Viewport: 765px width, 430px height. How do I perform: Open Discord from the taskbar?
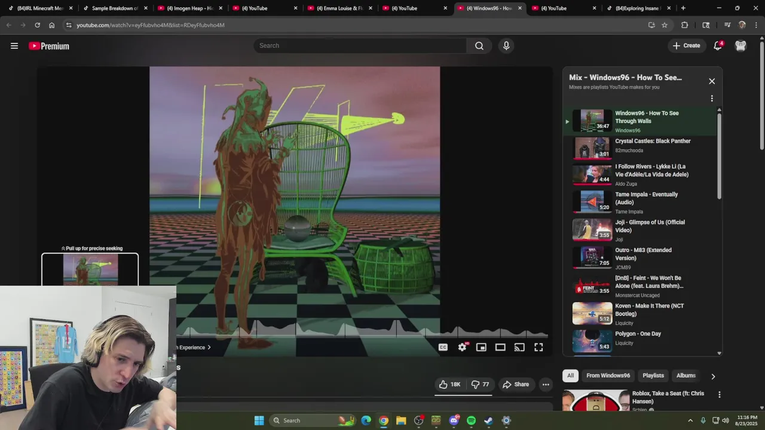pos(454,420)
